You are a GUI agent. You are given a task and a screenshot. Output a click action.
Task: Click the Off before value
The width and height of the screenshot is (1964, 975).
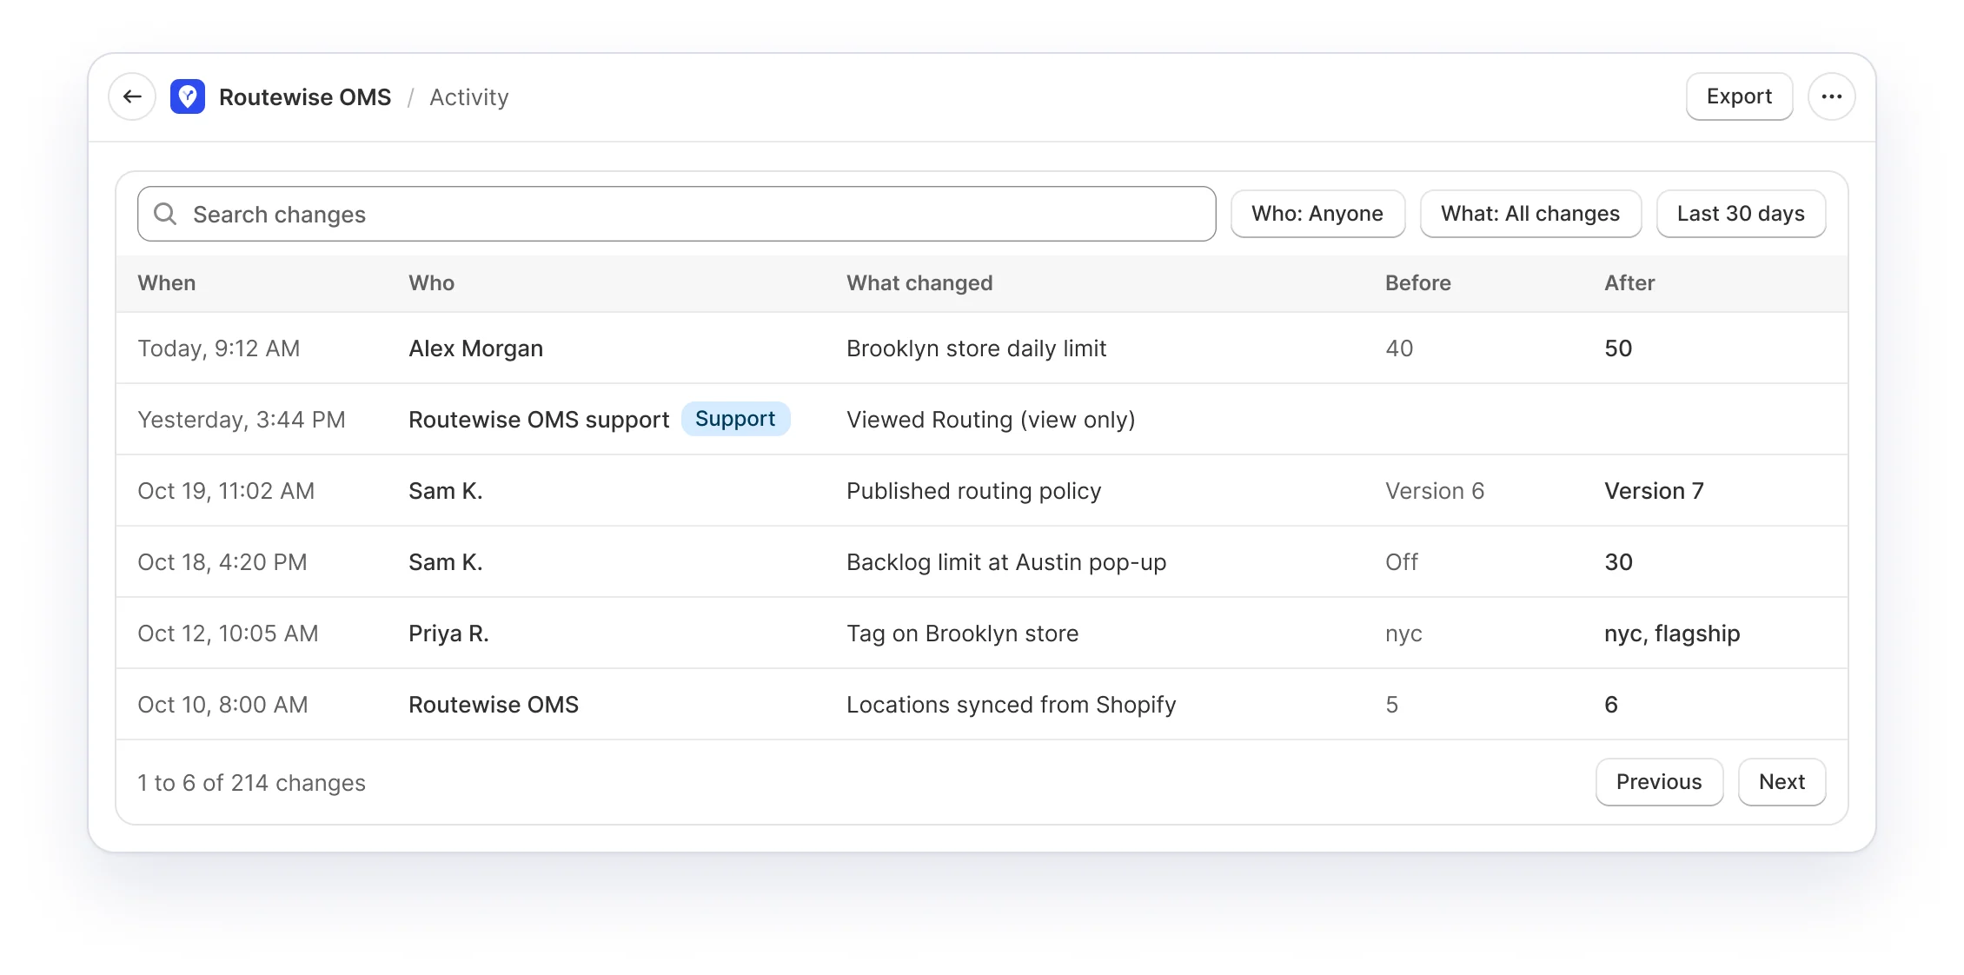coord(1402,562)
